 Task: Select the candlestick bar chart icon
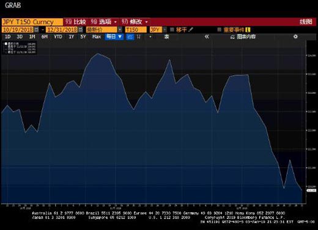click(x=139, y=37)
